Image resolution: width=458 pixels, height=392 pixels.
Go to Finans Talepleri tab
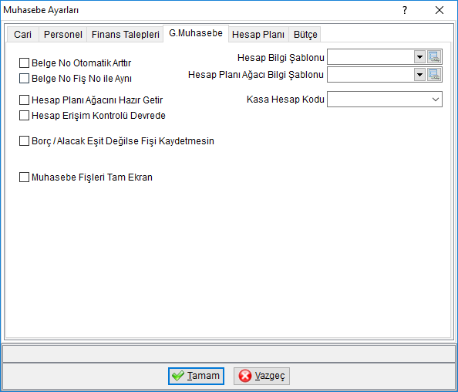pos(126,35)
